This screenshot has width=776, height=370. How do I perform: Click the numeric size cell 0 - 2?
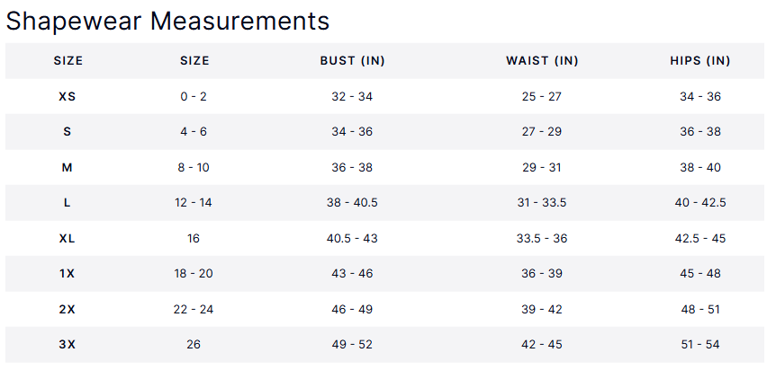click(194, 96)
